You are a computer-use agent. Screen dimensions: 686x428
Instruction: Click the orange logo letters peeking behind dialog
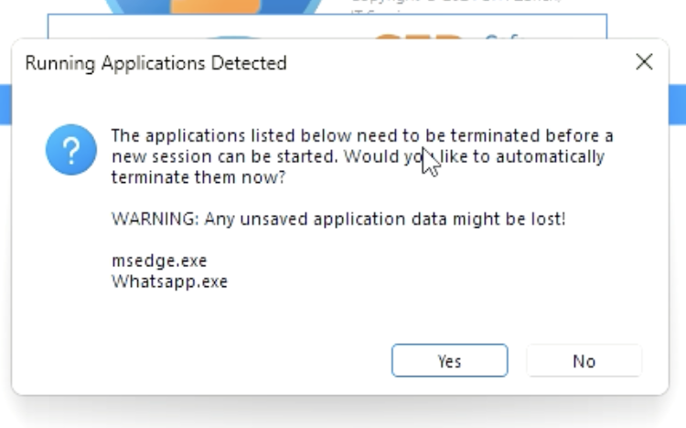[418, 37]
